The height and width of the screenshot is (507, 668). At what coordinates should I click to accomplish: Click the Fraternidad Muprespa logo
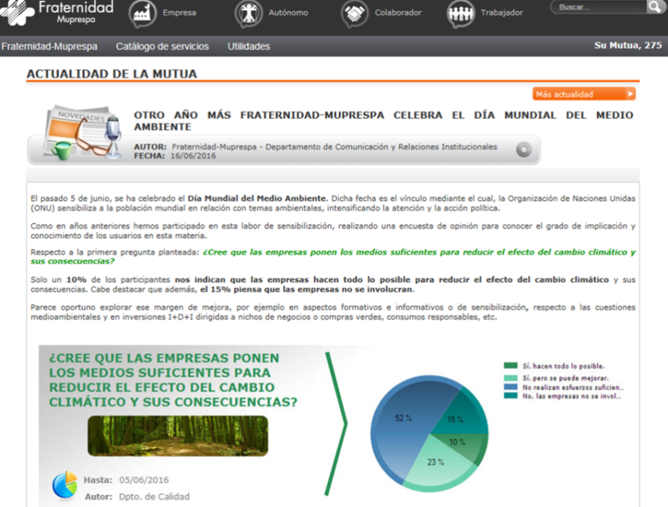click(57, 13)
